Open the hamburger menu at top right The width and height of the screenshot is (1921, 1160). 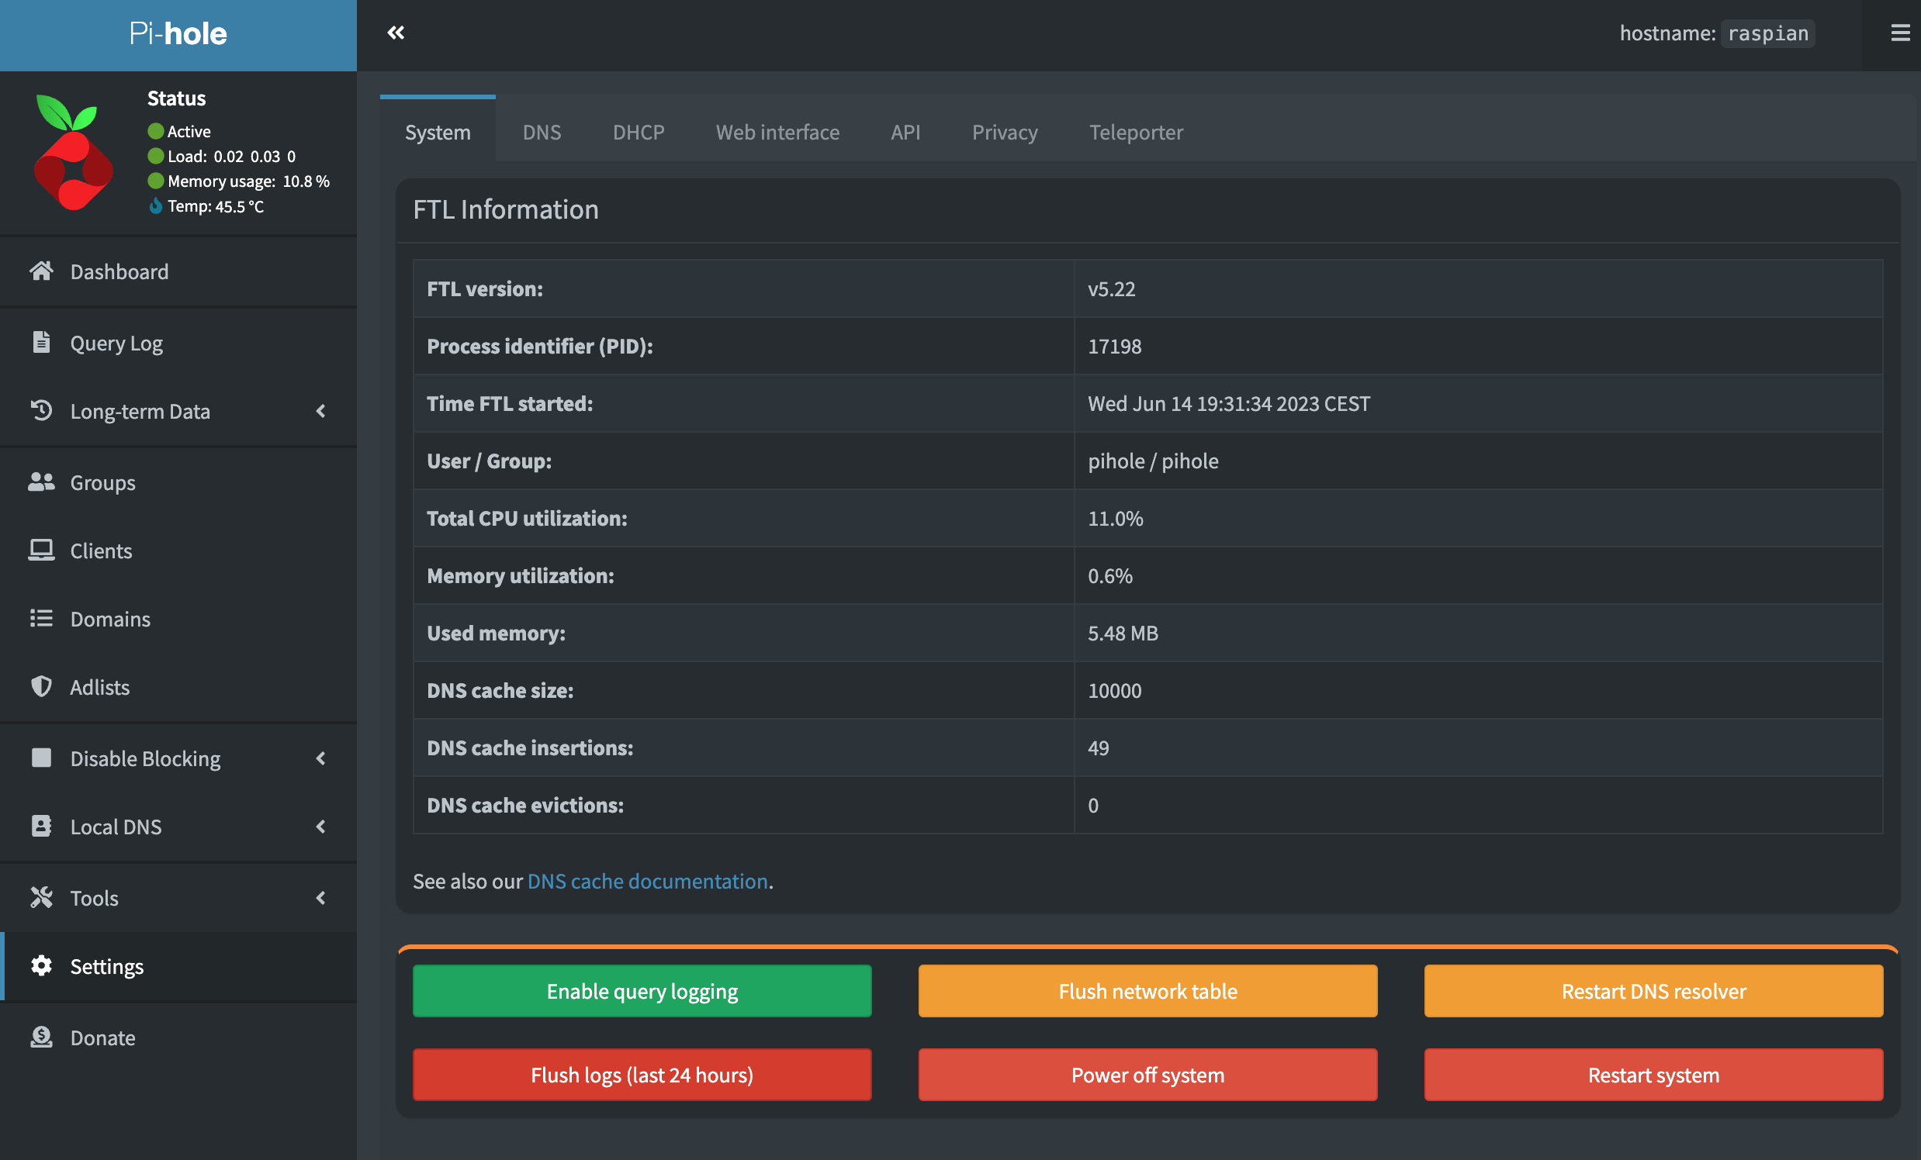click(x=1900, y=33)
